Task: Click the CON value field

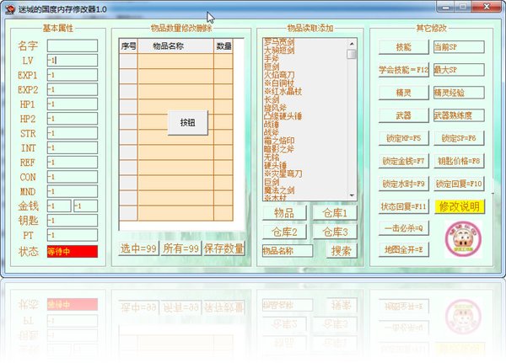Action: [x=73, y=177]
